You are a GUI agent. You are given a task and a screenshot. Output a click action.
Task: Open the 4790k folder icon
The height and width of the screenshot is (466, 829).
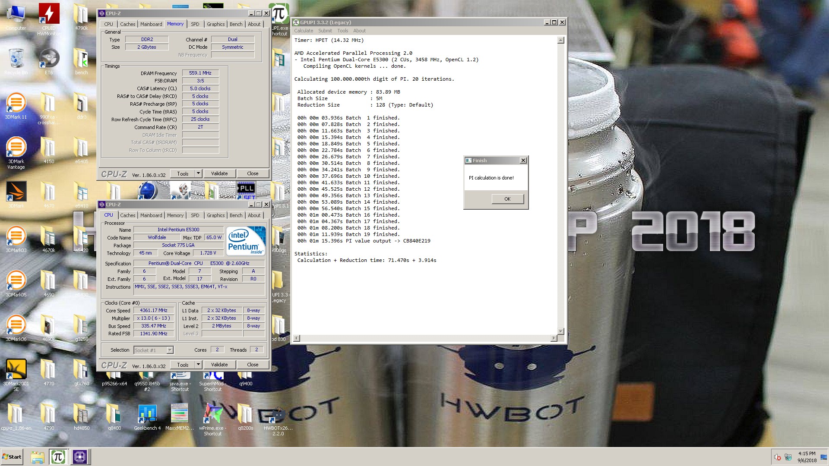point(82,17)
